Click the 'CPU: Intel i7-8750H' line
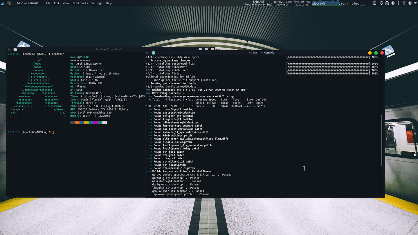The height and width of the screenshot is (235, 418). click(97, 106)
